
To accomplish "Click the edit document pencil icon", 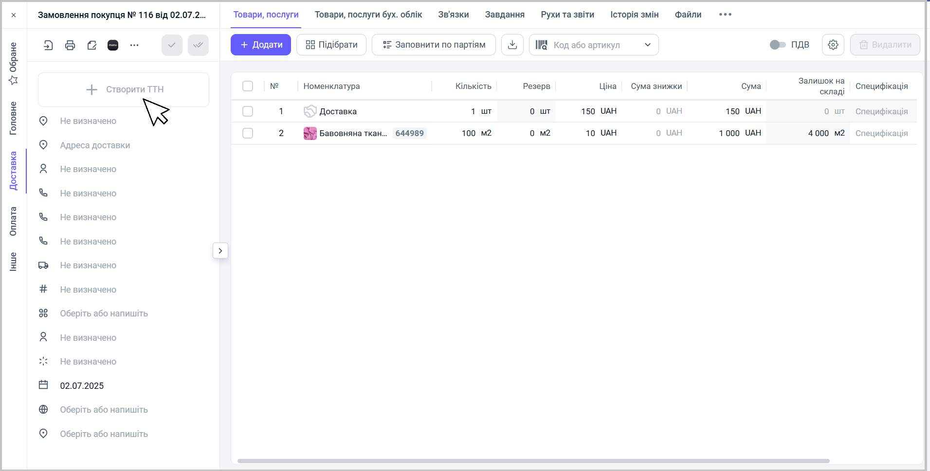I will click(91, 45).
